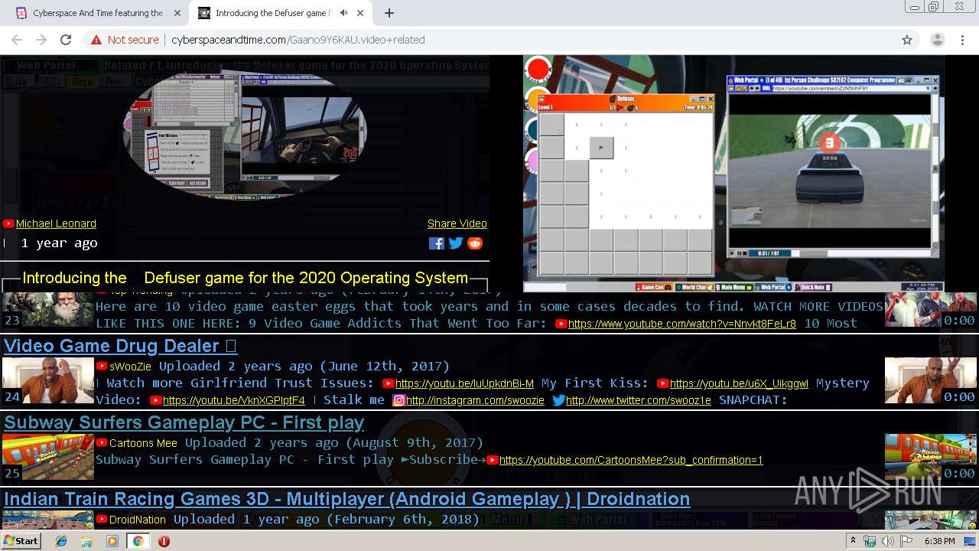Open the DroidNation channel link

[x=138, y=520]
